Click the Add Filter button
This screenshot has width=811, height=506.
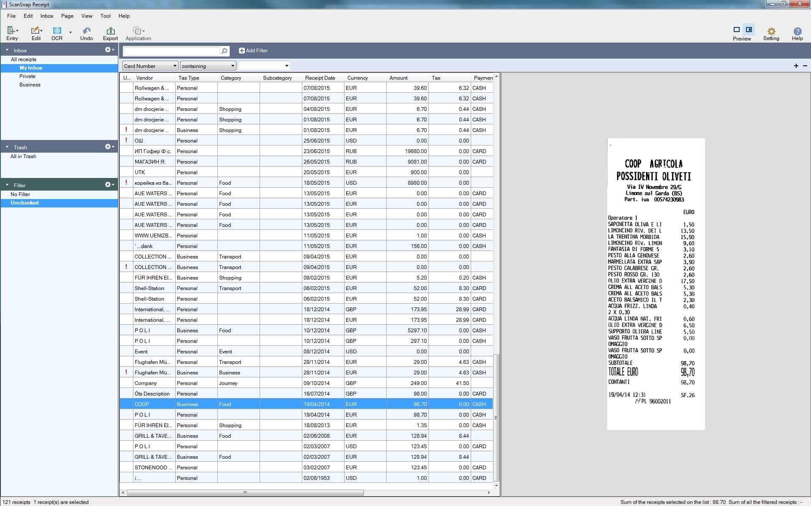[x=253, y=51]
